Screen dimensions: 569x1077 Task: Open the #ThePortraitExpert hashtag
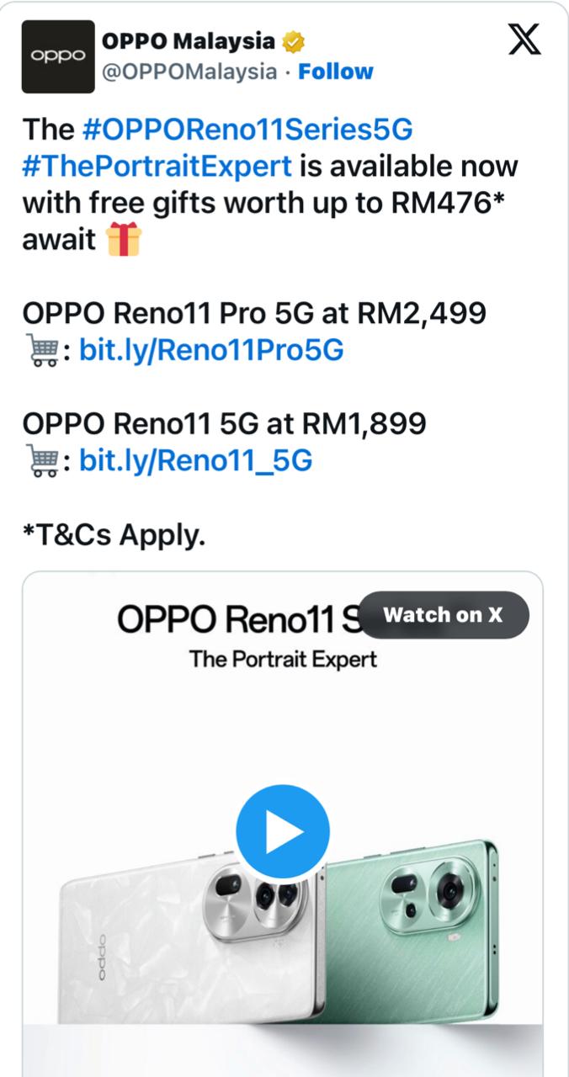tap(157, 166)
